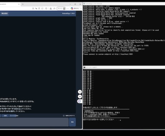Click the middle round floating button at the page edge
Image resolution: width=165 pixels, height=136 pixels.
click(x=80, y=96)
